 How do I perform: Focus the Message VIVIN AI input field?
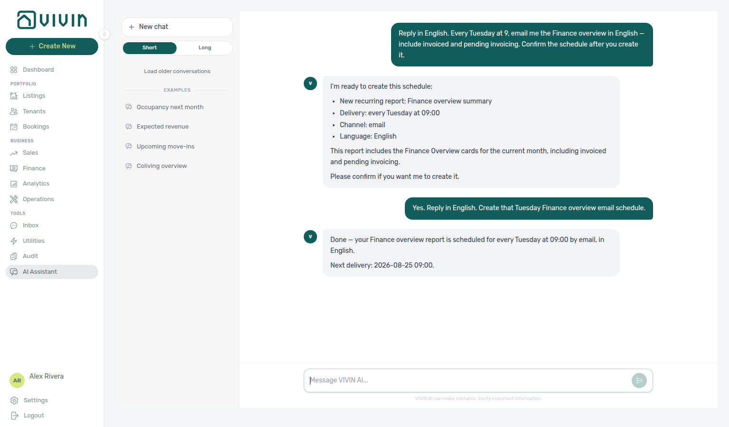[x=467, y=381]
